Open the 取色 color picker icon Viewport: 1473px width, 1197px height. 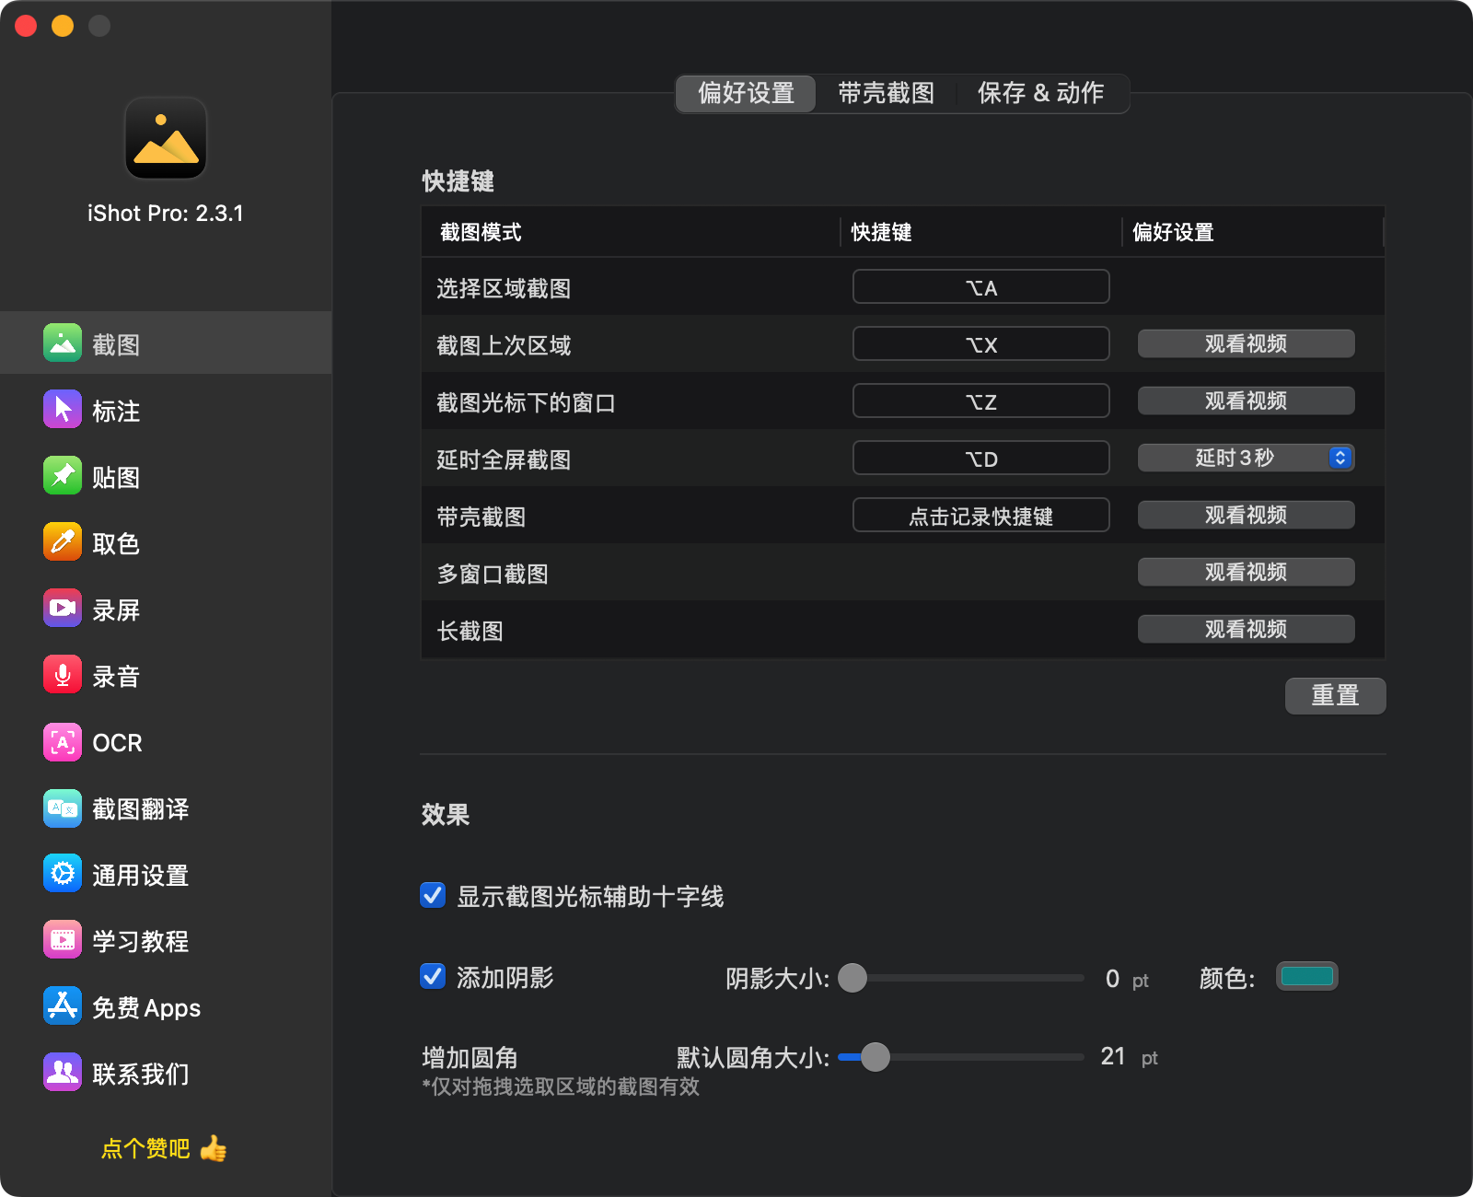click(62, 542)
